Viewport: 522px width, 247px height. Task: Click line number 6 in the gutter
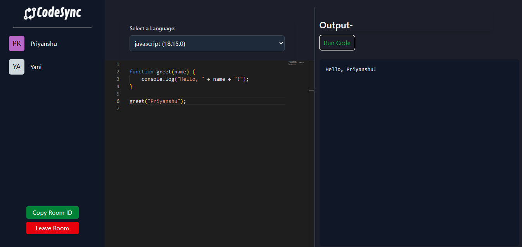pyautogui.click(x=118, y=101)
